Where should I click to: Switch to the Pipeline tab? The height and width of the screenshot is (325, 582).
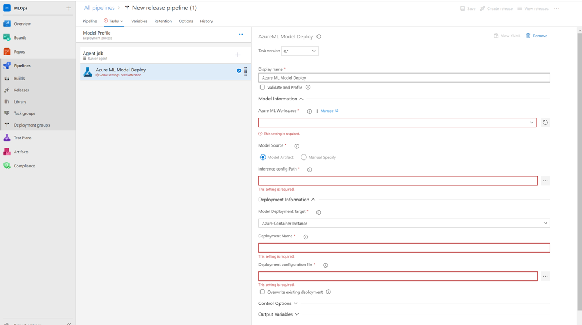coord(90,21)
